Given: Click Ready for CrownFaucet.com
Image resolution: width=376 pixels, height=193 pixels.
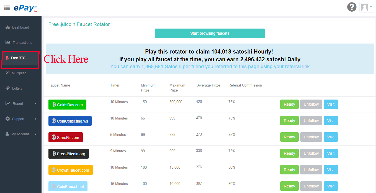Looking at the screenshot, I should 289,170.
